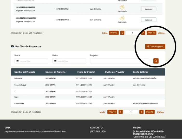Click the Nombre del Proyecto column header
The image size is (182, 139).
[x=25, y=72]
